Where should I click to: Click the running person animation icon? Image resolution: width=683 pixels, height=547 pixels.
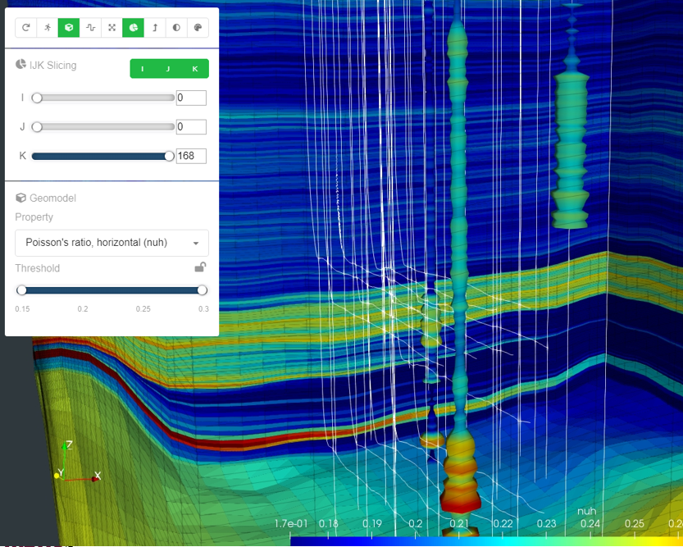click(48, 28)
